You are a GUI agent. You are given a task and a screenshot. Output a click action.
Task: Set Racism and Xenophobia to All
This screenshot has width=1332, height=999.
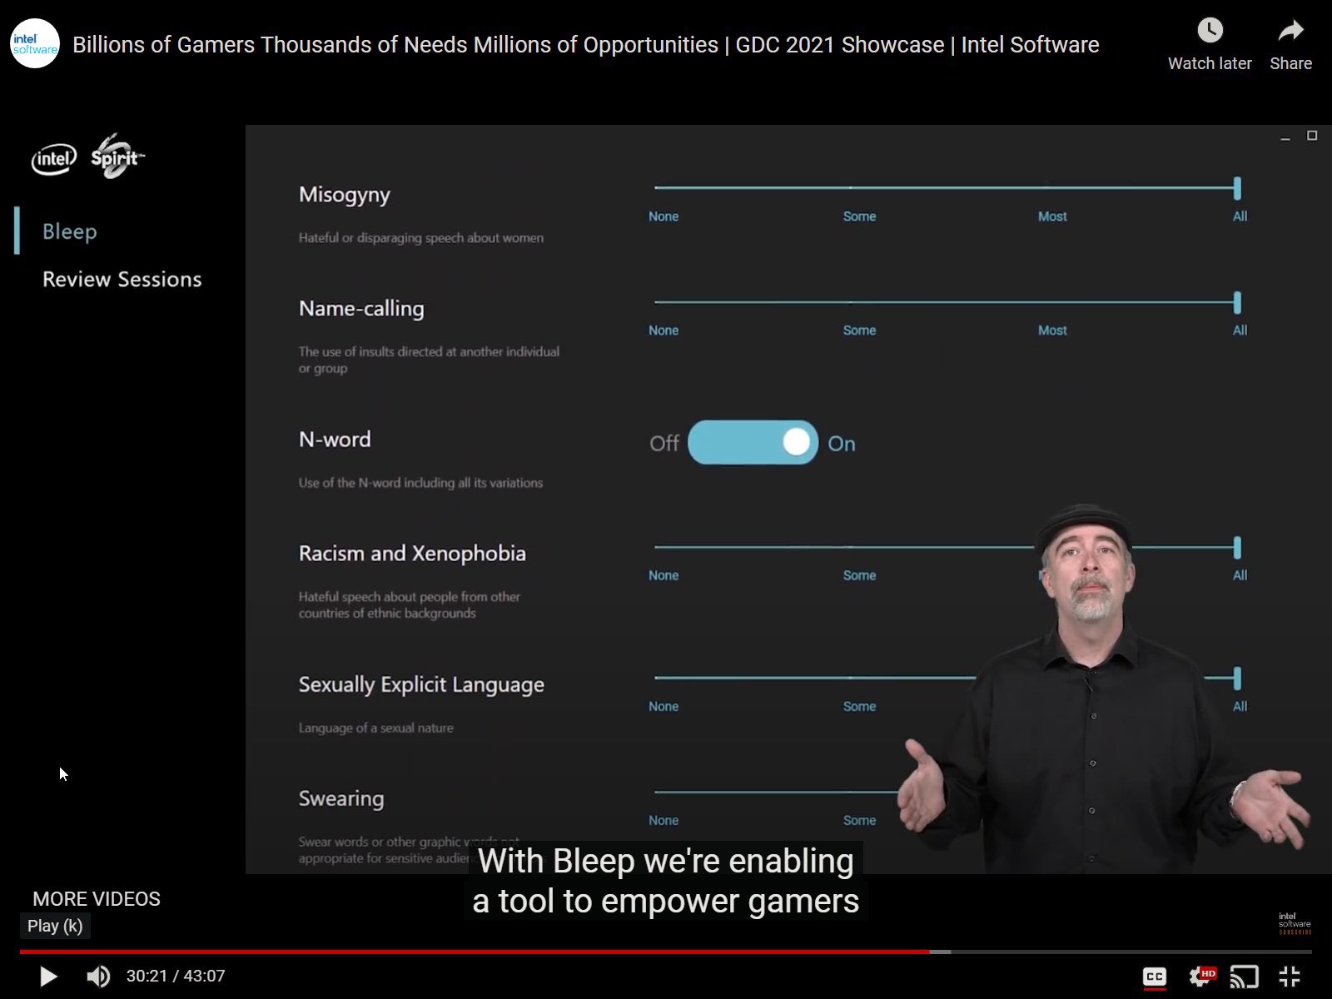pos(1240,575)
